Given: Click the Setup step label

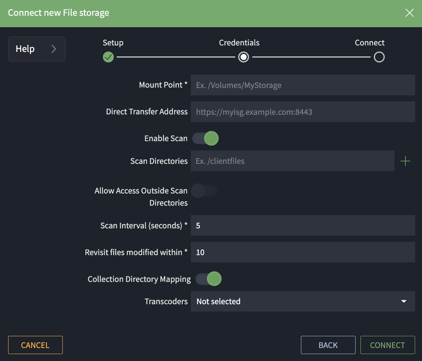Looking at the screenshot, I should click(113, 43).
